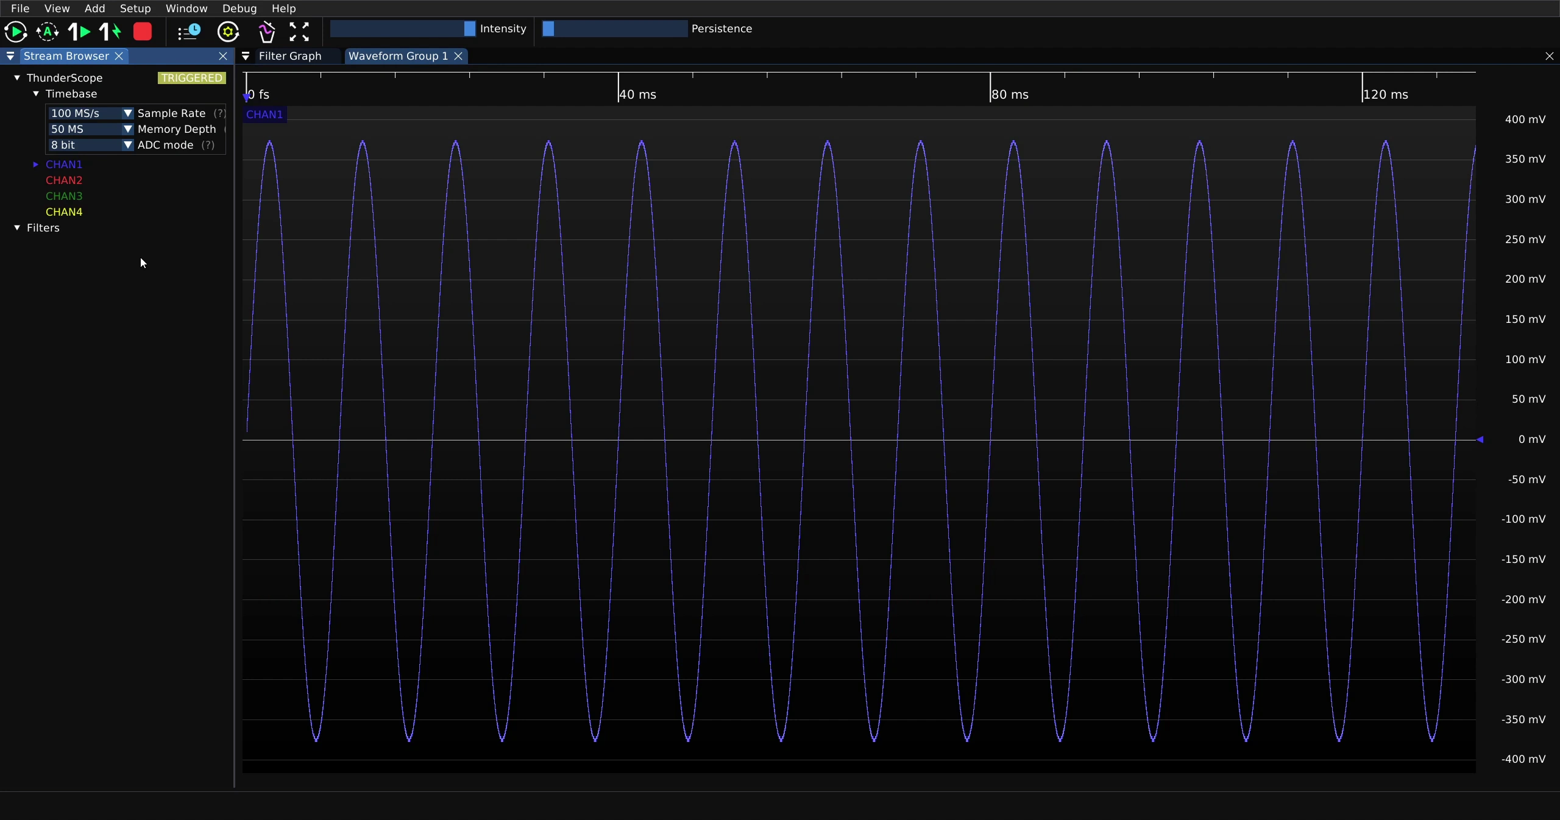
Task: Click the TRIGGERED status badge
Action: pos(192,78)
